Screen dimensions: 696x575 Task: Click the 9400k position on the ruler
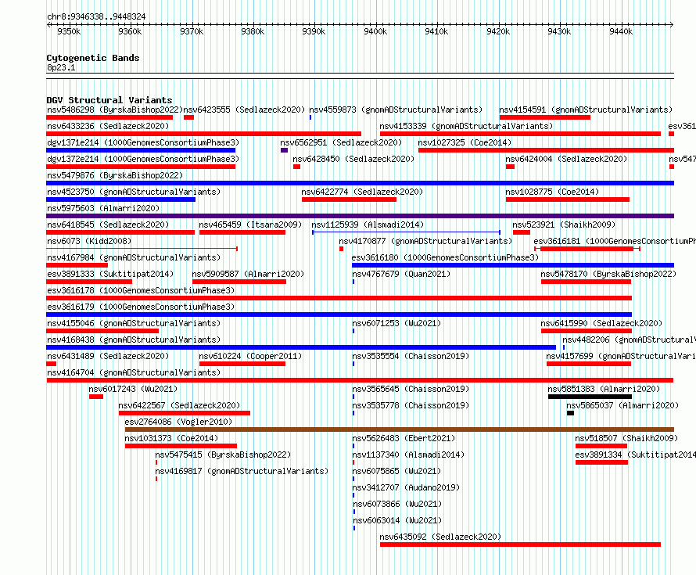[x=375, y=31]
